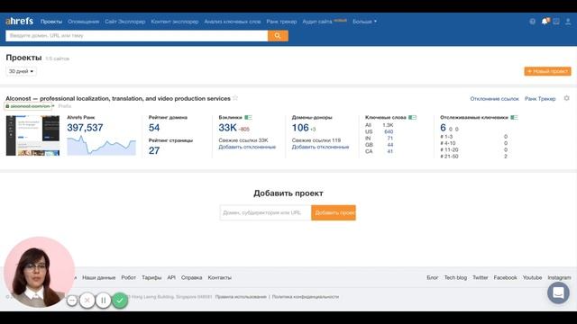Expand the Больше menu
This screenshot has width=577, height=324.
364,22
